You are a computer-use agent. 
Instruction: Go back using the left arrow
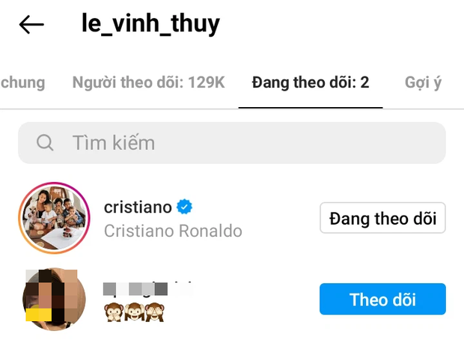tap(31, 24)
